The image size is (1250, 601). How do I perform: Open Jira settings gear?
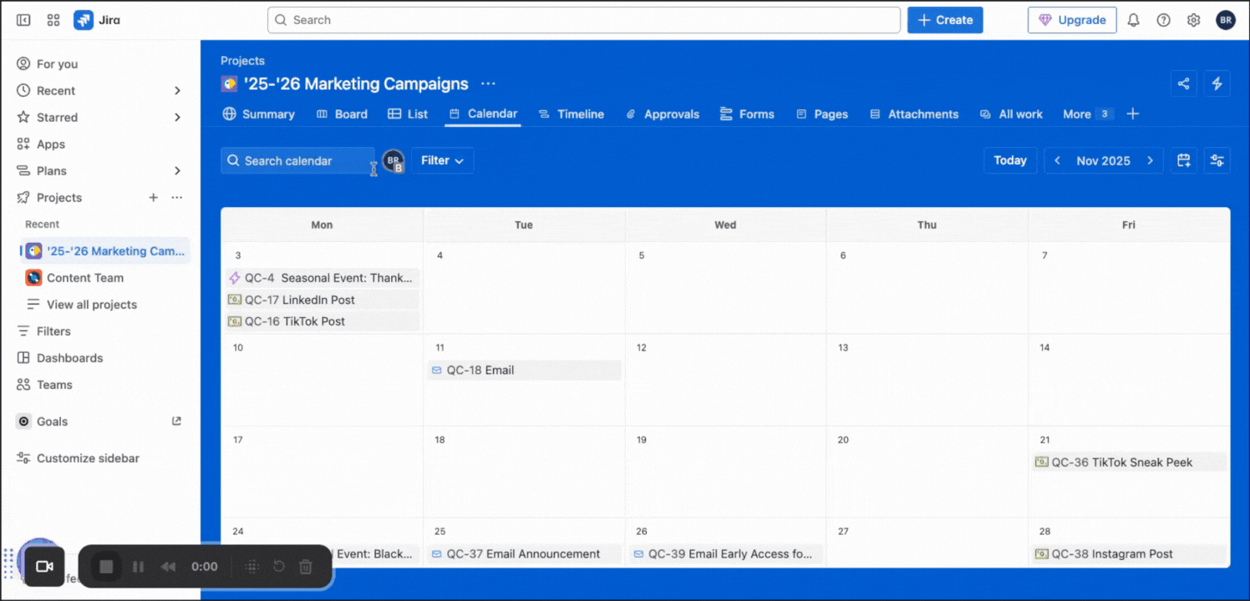tap(1193, 19)
